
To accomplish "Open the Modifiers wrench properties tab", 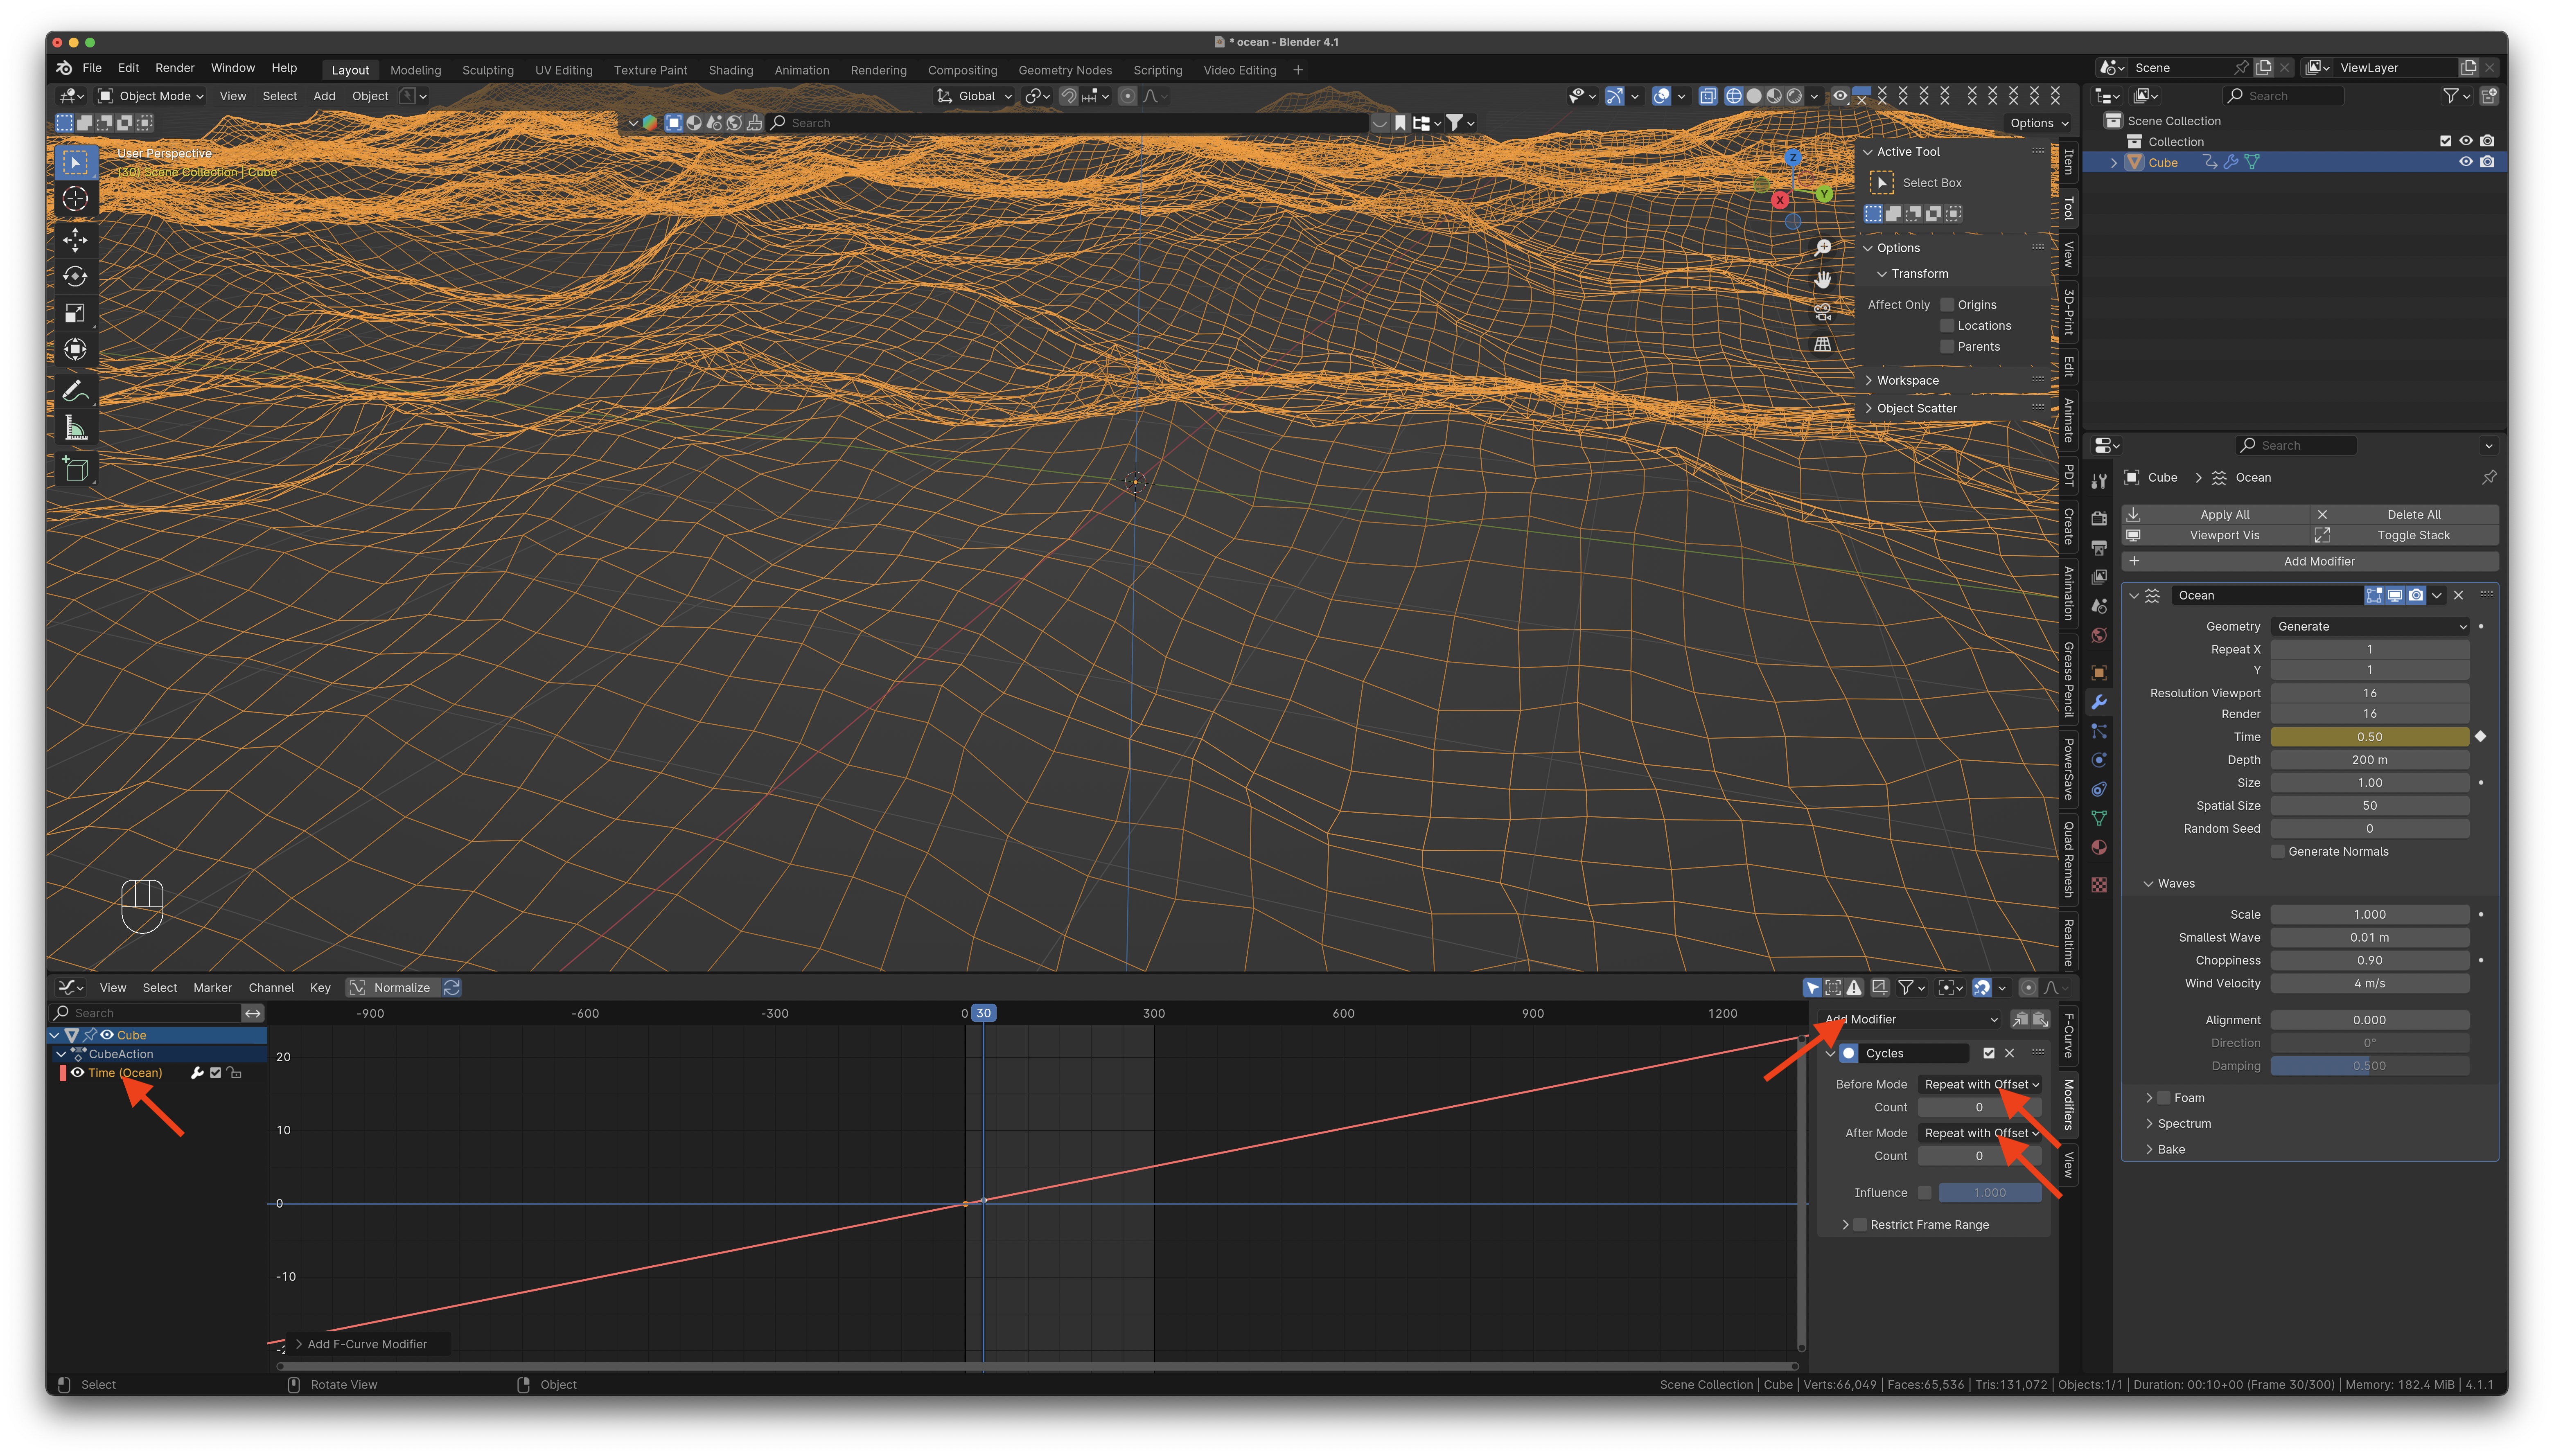I will click(2098, 702).
